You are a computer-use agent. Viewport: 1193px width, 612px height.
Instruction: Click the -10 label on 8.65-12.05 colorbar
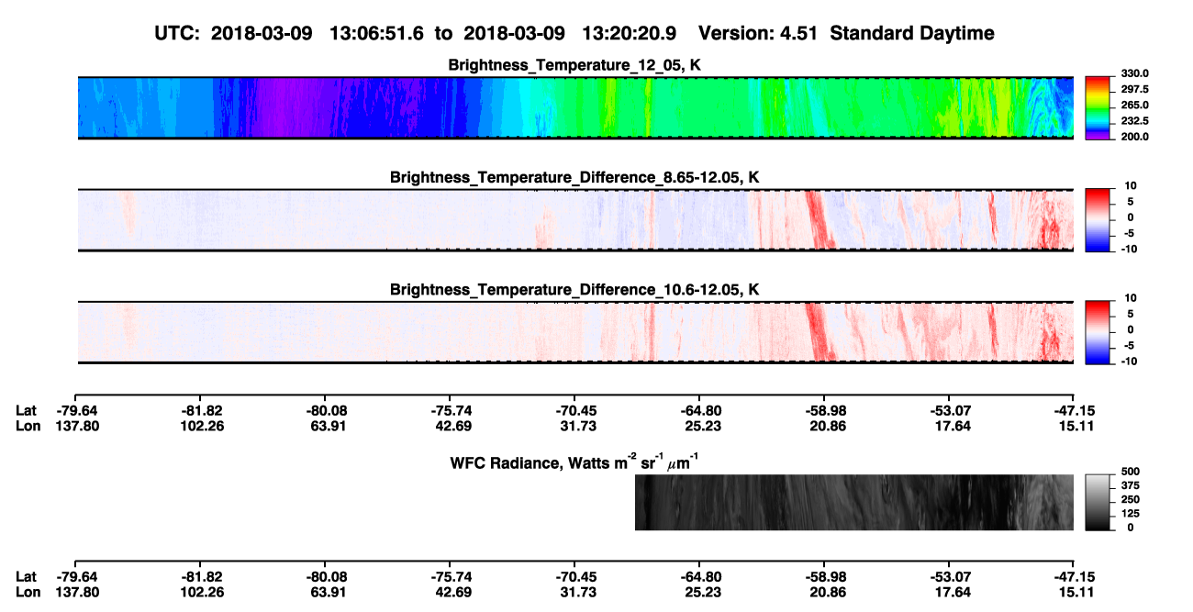tap(1129, 249)
